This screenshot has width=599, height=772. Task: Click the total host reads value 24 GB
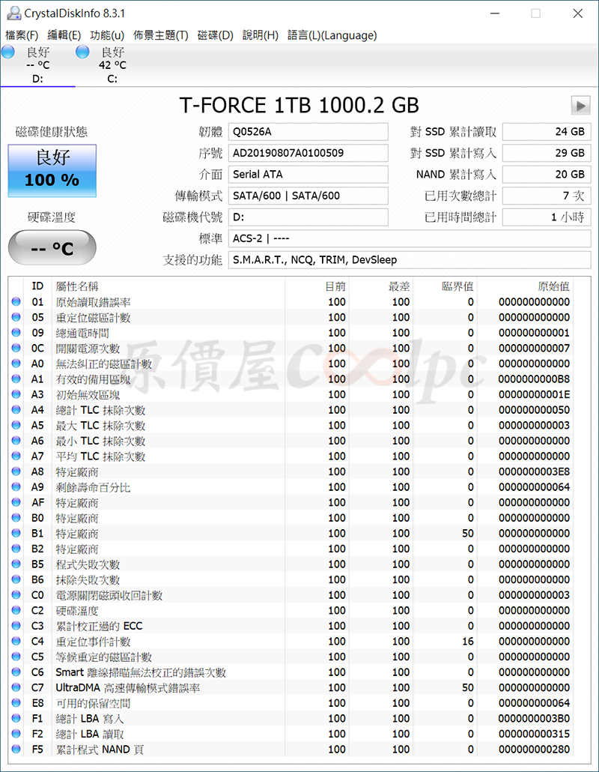click(547, 132)
